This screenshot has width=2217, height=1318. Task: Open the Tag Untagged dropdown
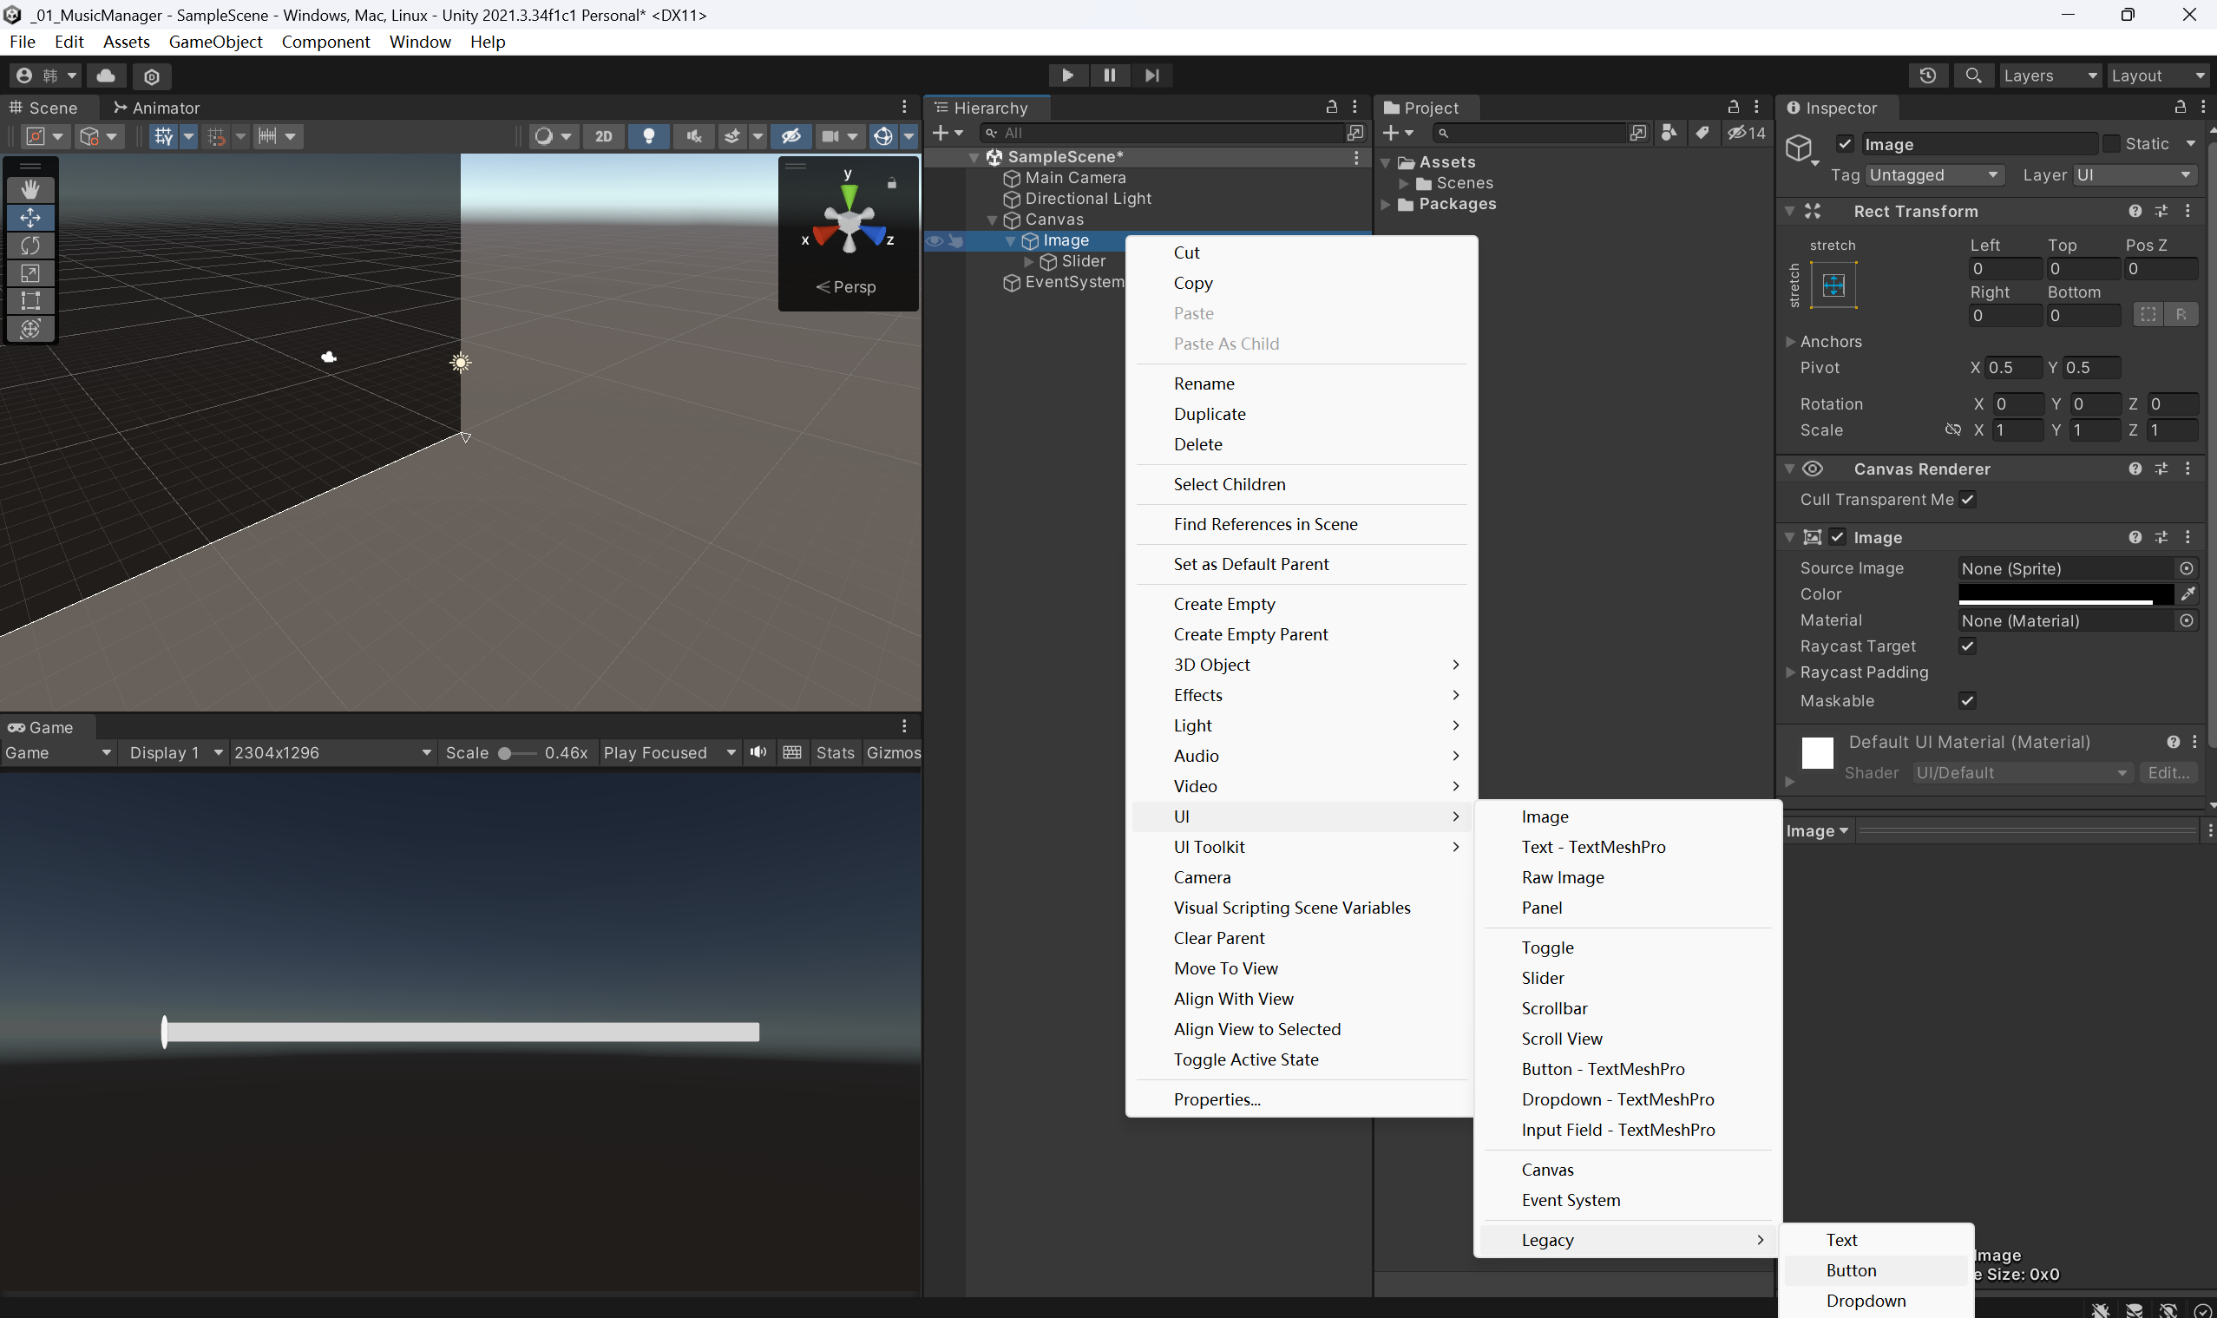point(1932,175)
